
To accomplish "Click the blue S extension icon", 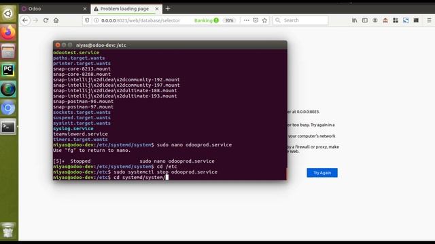I will tap(406, 20).
